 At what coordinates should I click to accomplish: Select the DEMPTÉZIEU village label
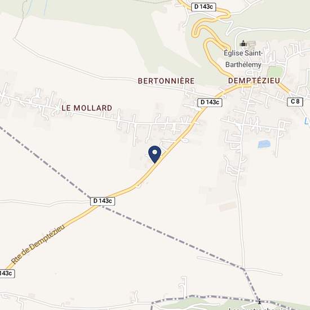254,81
